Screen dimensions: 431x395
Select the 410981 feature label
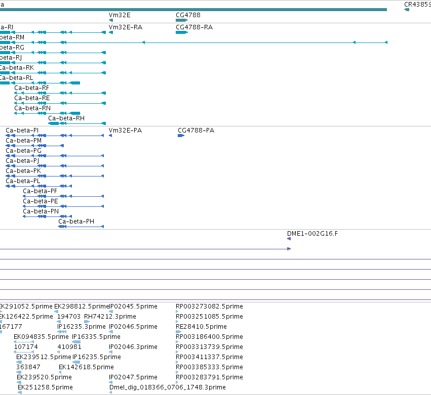pos(69,347)
